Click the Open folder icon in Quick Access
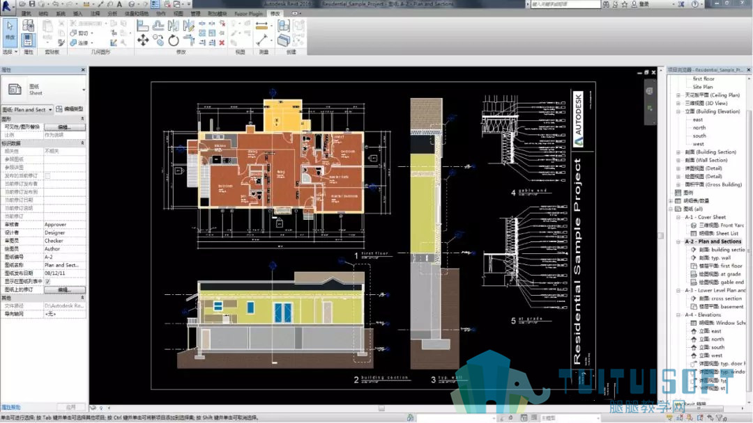 pyautogui.click(x=22, y=4)
